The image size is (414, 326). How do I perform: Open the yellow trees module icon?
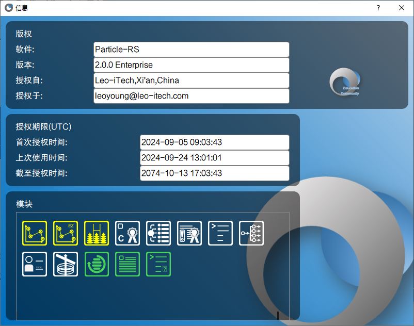pyautogui.click(x=97, y=233)
